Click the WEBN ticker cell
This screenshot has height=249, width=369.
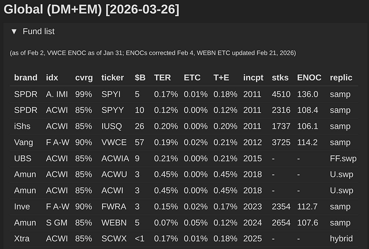coord(114,222)
